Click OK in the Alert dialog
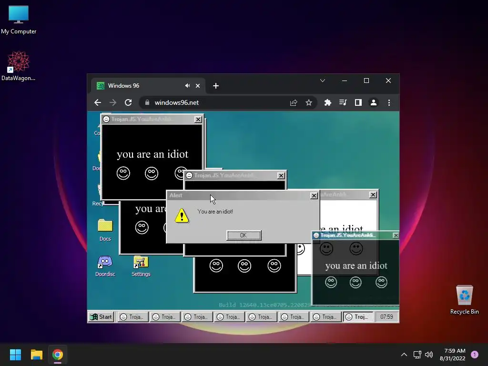Viewport: 488px width, 366px height. tap(244, 235)
